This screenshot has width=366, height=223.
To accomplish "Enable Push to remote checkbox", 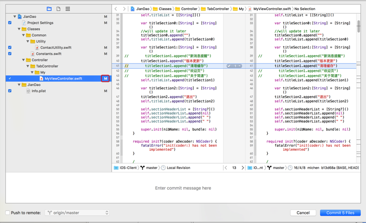I will 8,212.
